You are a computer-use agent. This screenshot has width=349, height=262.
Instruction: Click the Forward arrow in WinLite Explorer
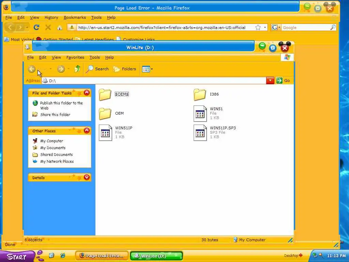[x=61, y=69]
